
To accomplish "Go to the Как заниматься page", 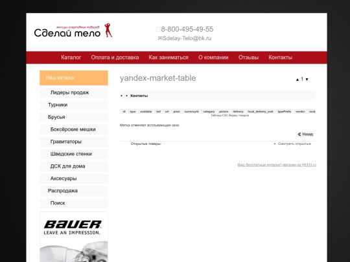I will click(x=169, y=58).
